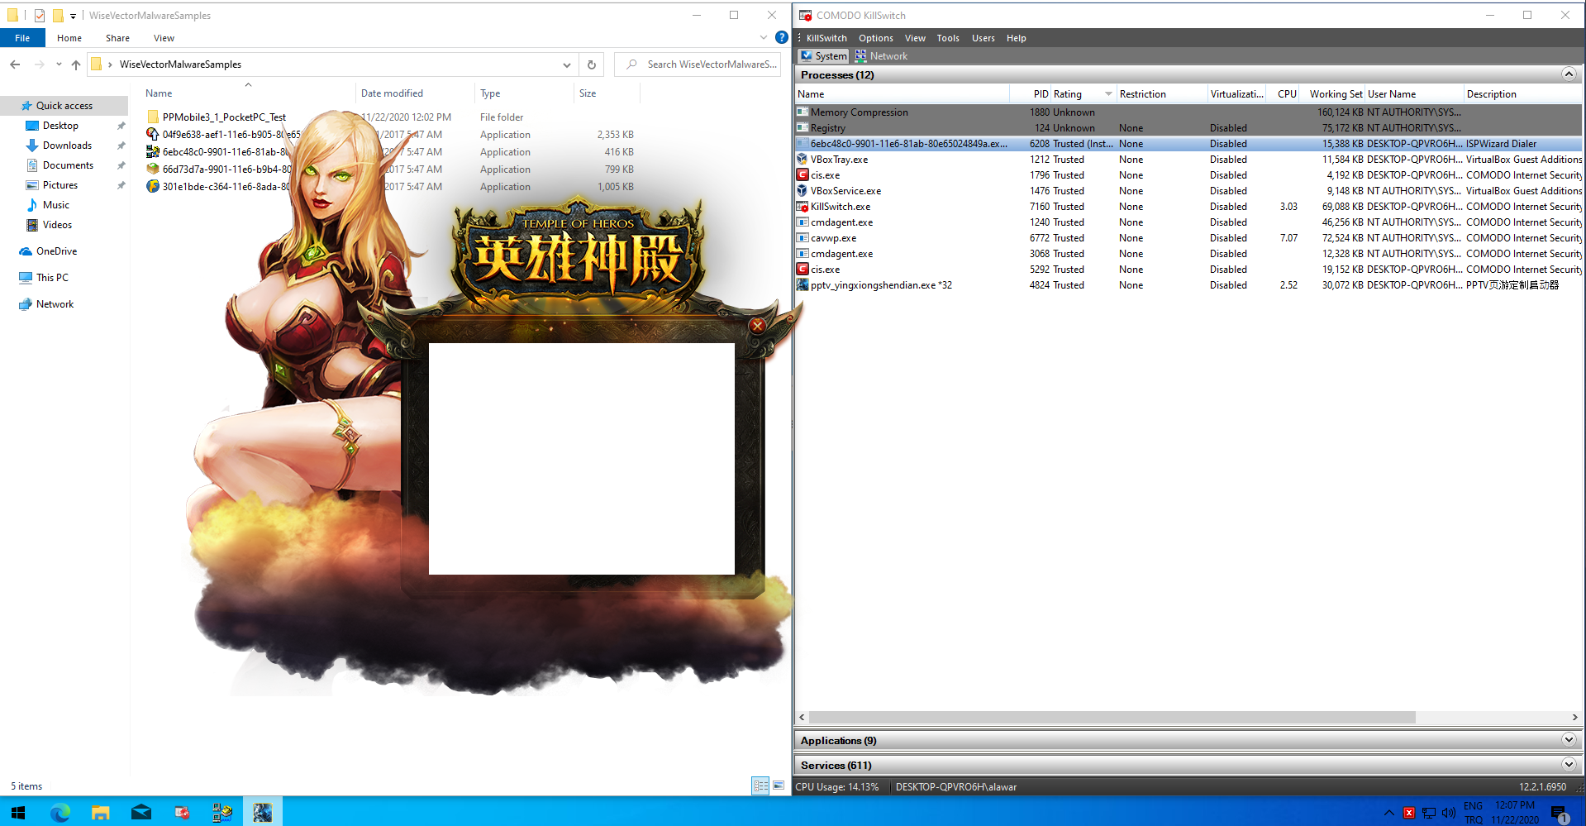1586x826 pixels.
Task: Click the New Folder icon in Explorer's title bar
Action: coord(58,15)
